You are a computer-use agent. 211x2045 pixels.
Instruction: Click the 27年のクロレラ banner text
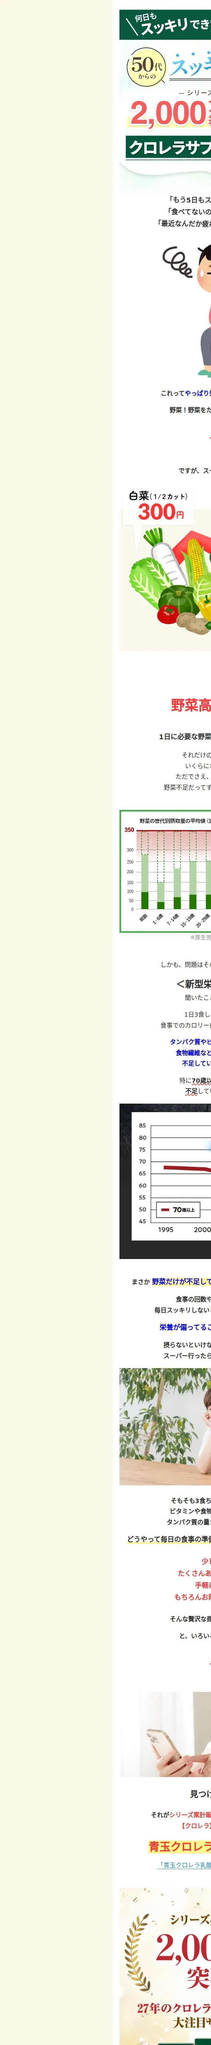(x=174, y=2009)
